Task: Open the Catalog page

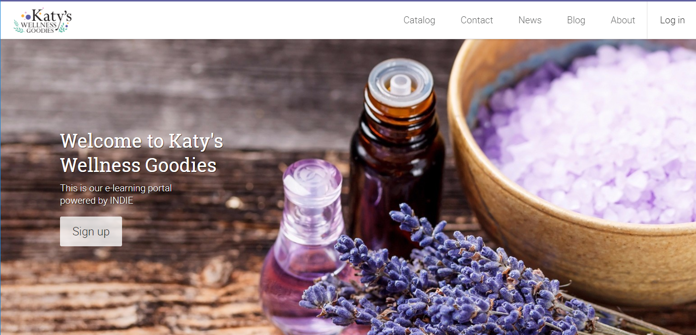Action: pos(419,20)
